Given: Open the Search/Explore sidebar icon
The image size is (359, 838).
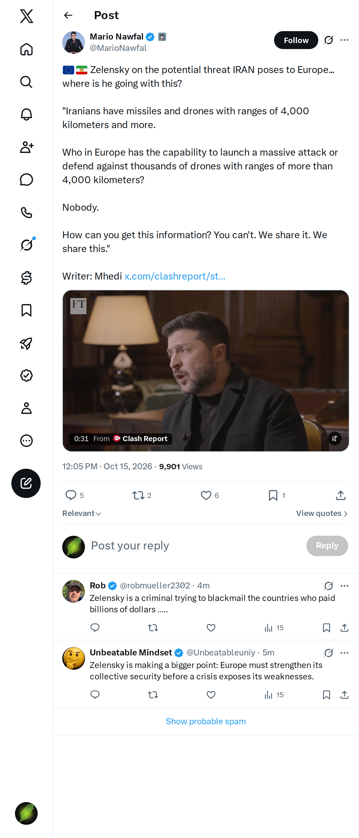Looking at the screenshot, I should click(x=26, y=82).
